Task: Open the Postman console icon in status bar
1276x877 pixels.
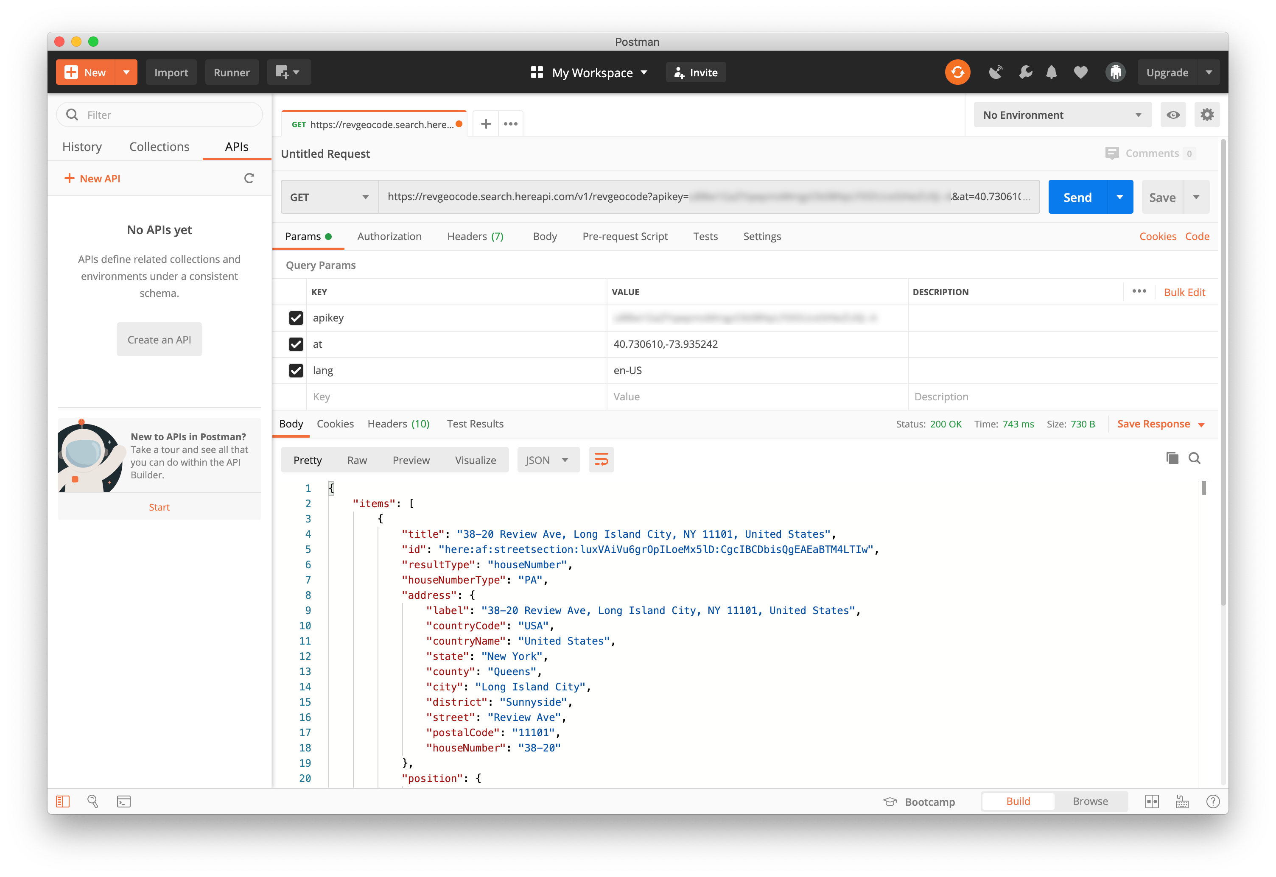Action: coord(123,802)
